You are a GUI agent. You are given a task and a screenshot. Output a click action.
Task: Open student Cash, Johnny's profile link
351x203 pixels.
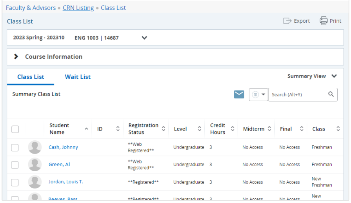tap(64, 147)
